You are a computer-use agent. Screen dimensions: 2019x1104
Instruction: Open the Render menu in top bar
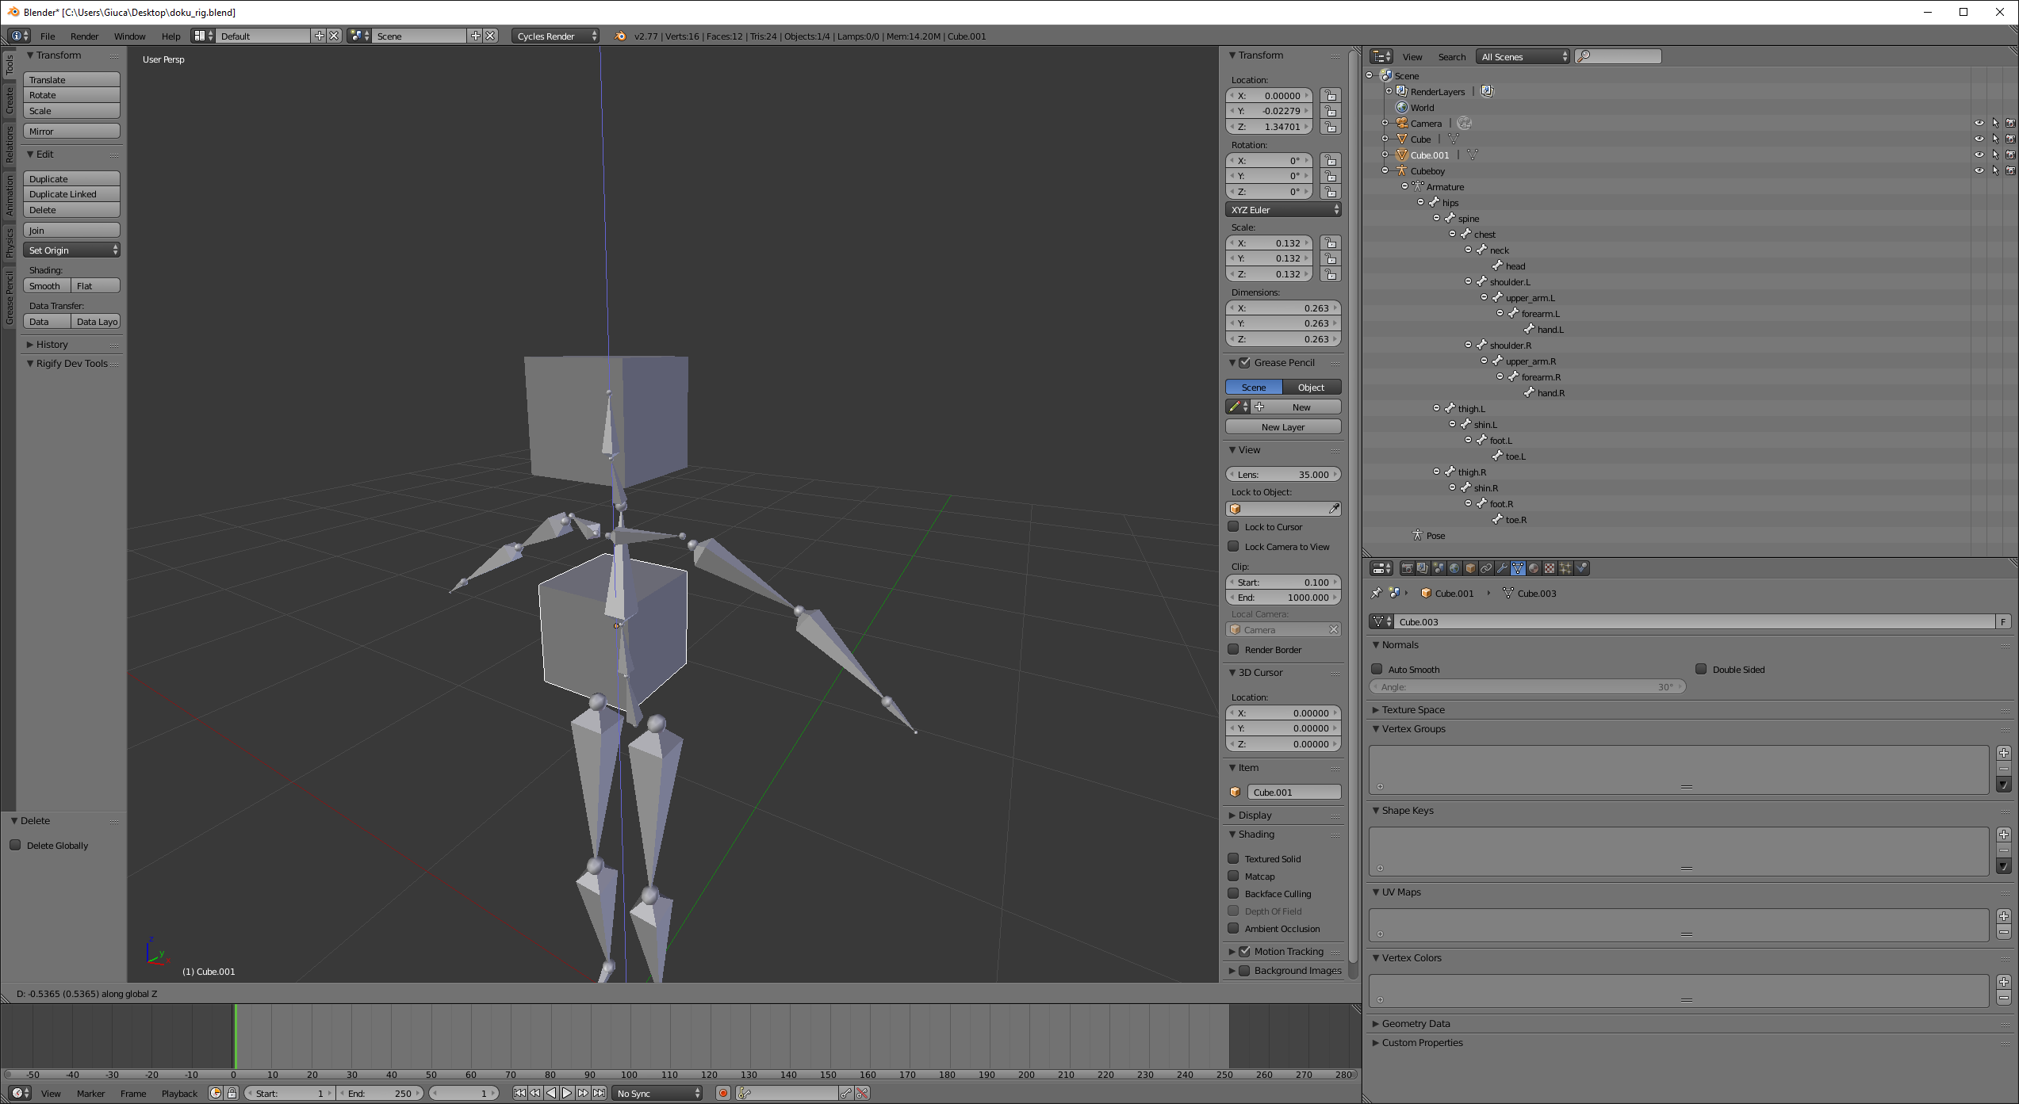[x=84, y=36]
